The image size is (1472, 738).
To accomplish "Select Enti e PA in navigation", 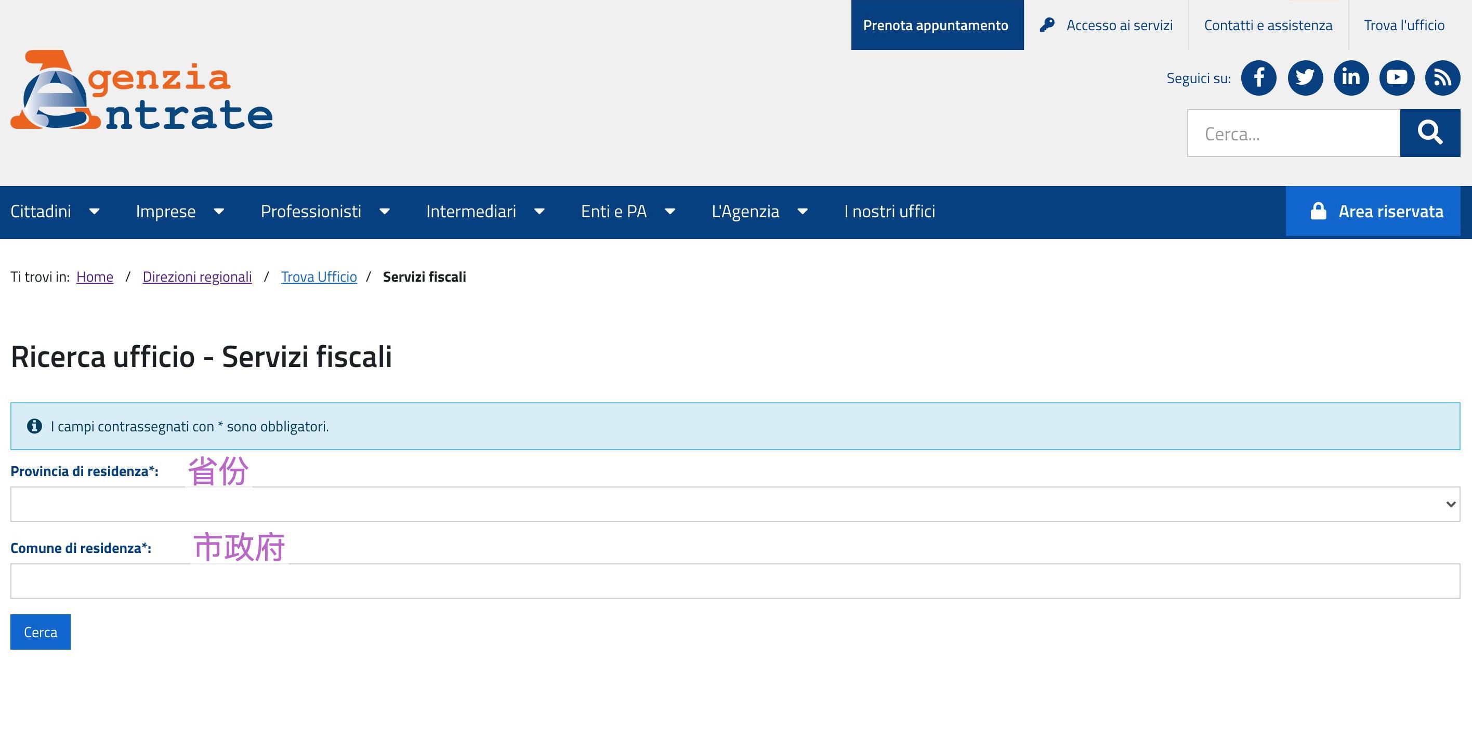I will click(x=614, y=212).
